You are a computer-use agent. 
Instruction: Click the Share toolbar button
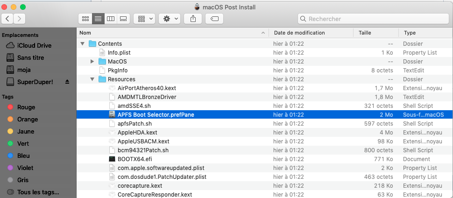pos(193,19)
